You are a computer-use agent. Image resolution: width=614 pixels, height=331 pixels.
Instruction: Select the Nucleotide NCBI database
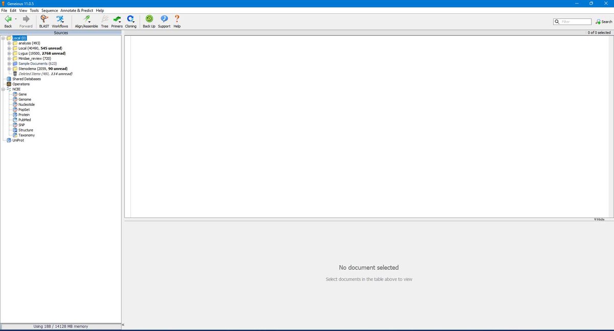pyautogui.click(x=27, y=105)
